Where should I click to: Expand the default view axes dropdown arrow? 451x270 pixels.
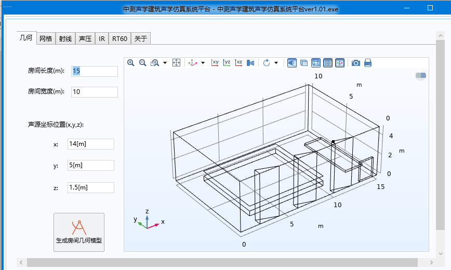203,63
